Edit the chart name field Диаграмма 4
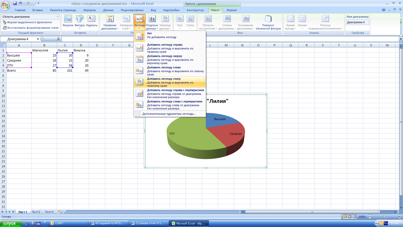Viewport: 403px width, 227px height. tap(358, 22)
